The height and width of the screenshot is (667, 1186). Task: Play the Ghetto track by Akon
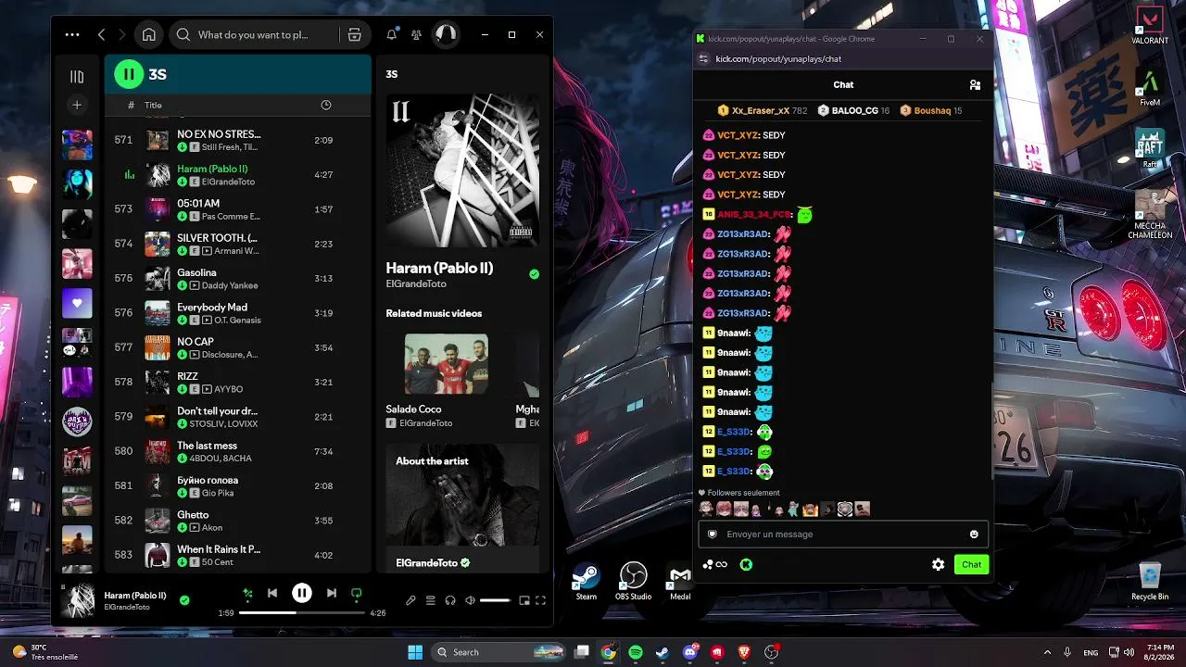pyautogui.click(x=237, y=521)
